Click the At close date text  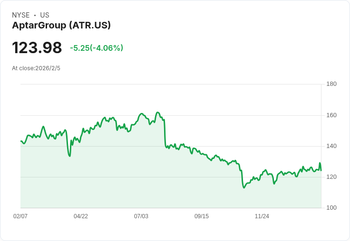tap(36, 68)
